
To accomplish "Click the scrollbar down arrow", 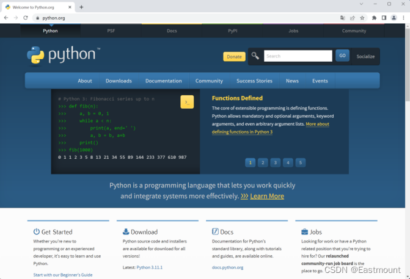I will click(408, 277).
